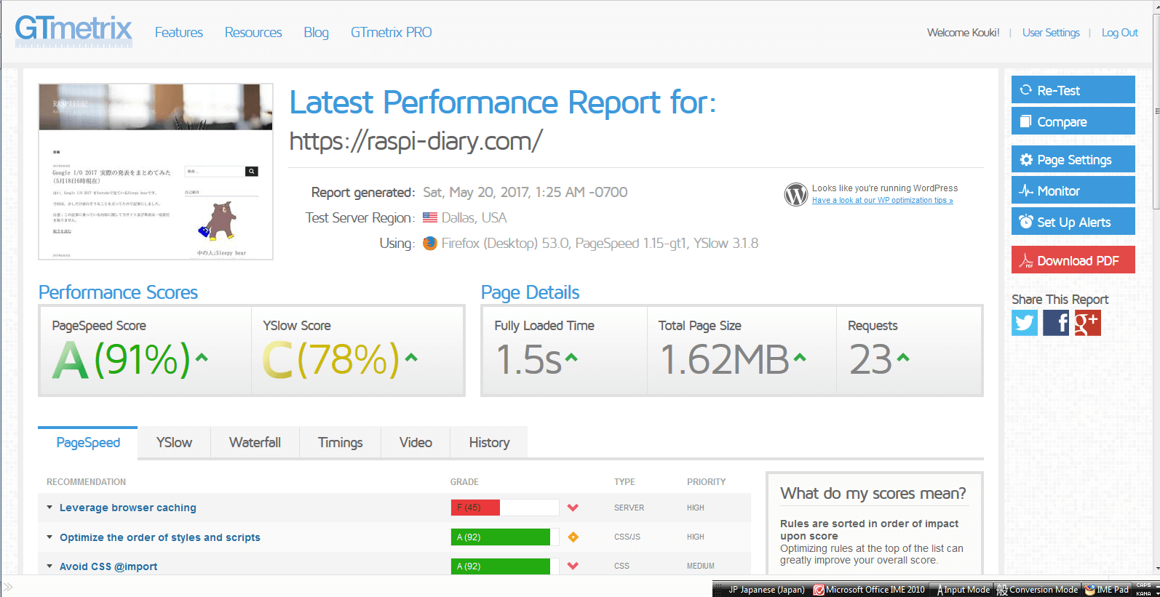Viewport: 1160px width, 597px height.
Task: Open the History tab
Action: click(489, 443)
